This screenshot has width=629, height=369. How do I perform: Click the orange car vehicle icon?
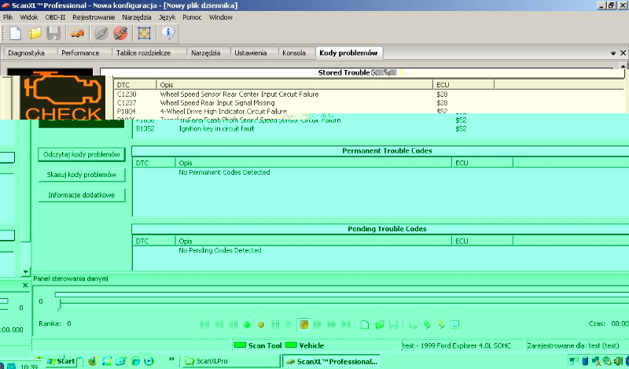click(77, 33)
